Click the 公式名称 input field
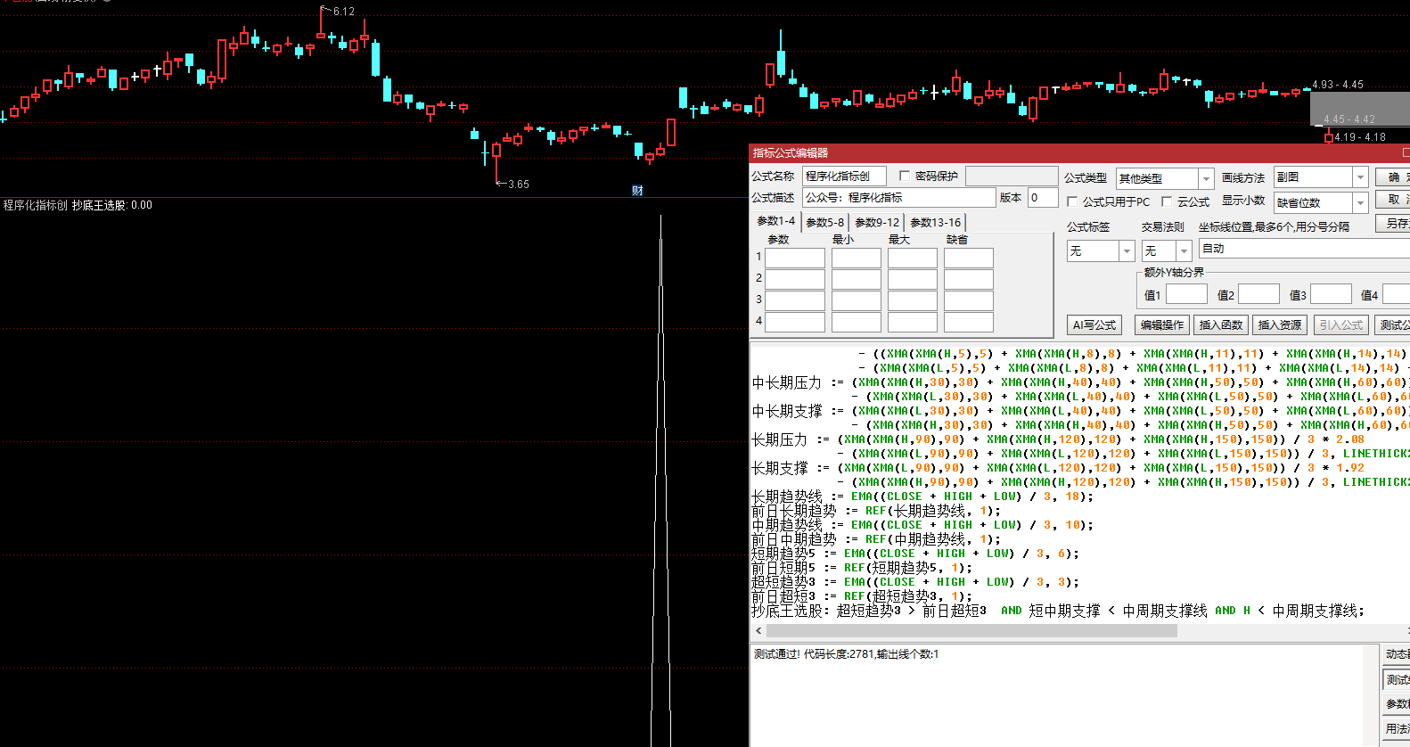This screenshot has height=747, width=1410. pos(843,176)
